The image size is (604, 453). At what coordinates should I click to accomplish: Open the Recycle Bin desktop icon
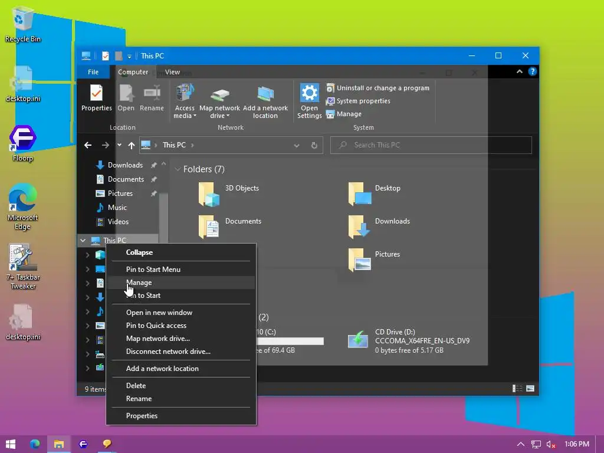tap(22, 24)
